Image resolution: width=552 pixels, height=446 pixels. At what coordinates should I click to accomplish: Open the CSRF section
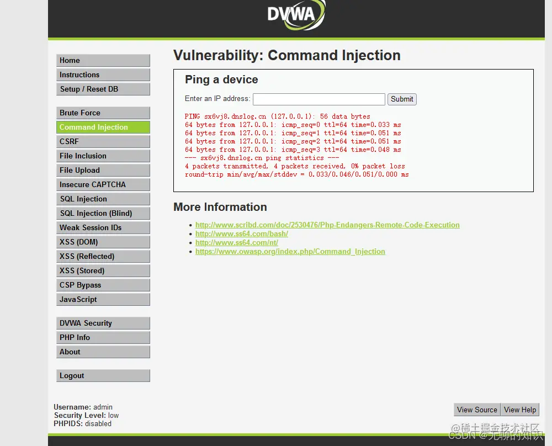pyautogui.click(x=103, y=141)
